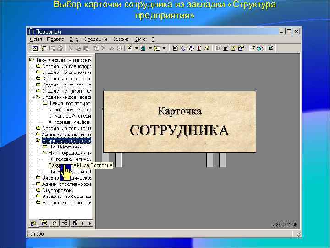Click the checkmark icon after the floppy disk
Screen dimensions: 330x248
pos(183,48)
